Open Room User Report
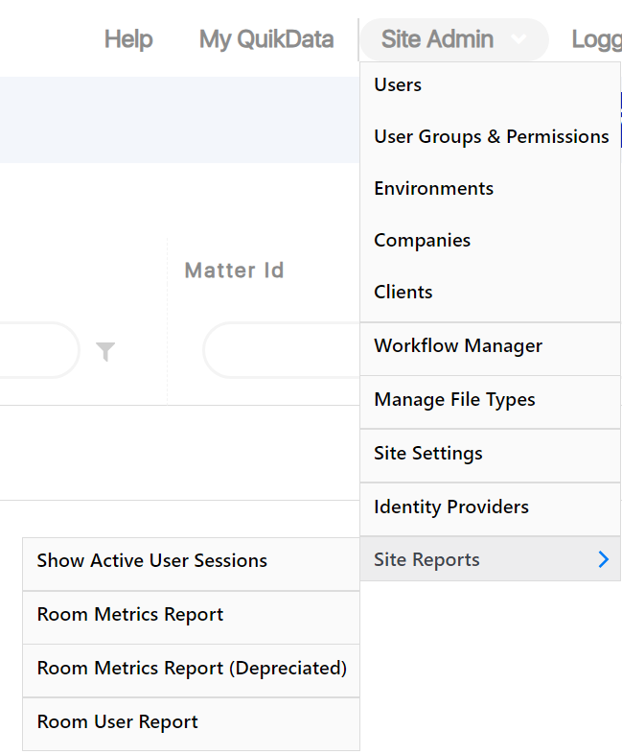Image resolution: width=622 pixels, height=754 pixels. (x=191, y=722)
